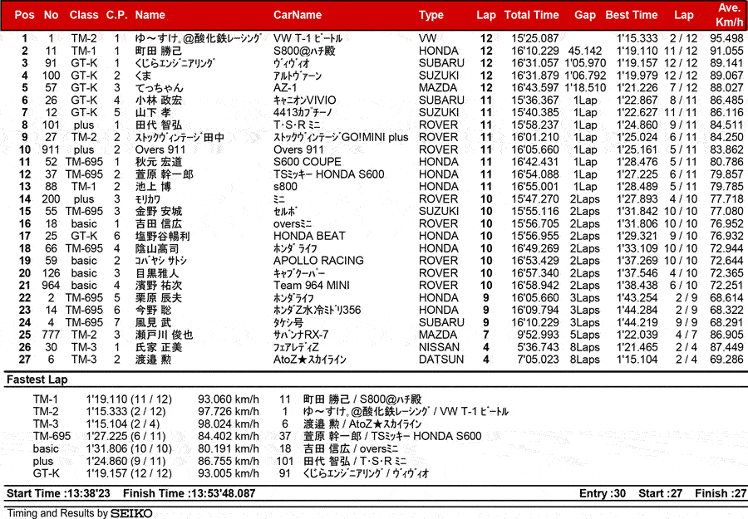Screen dimensions: 748x519
Task: Click car name 'APOLLO RACING'
Action: [x=318, y=261]
